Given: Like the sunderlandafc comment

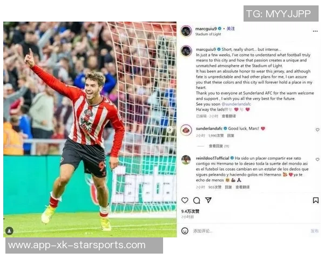Looking at the screenshot, I should (318, 129).
